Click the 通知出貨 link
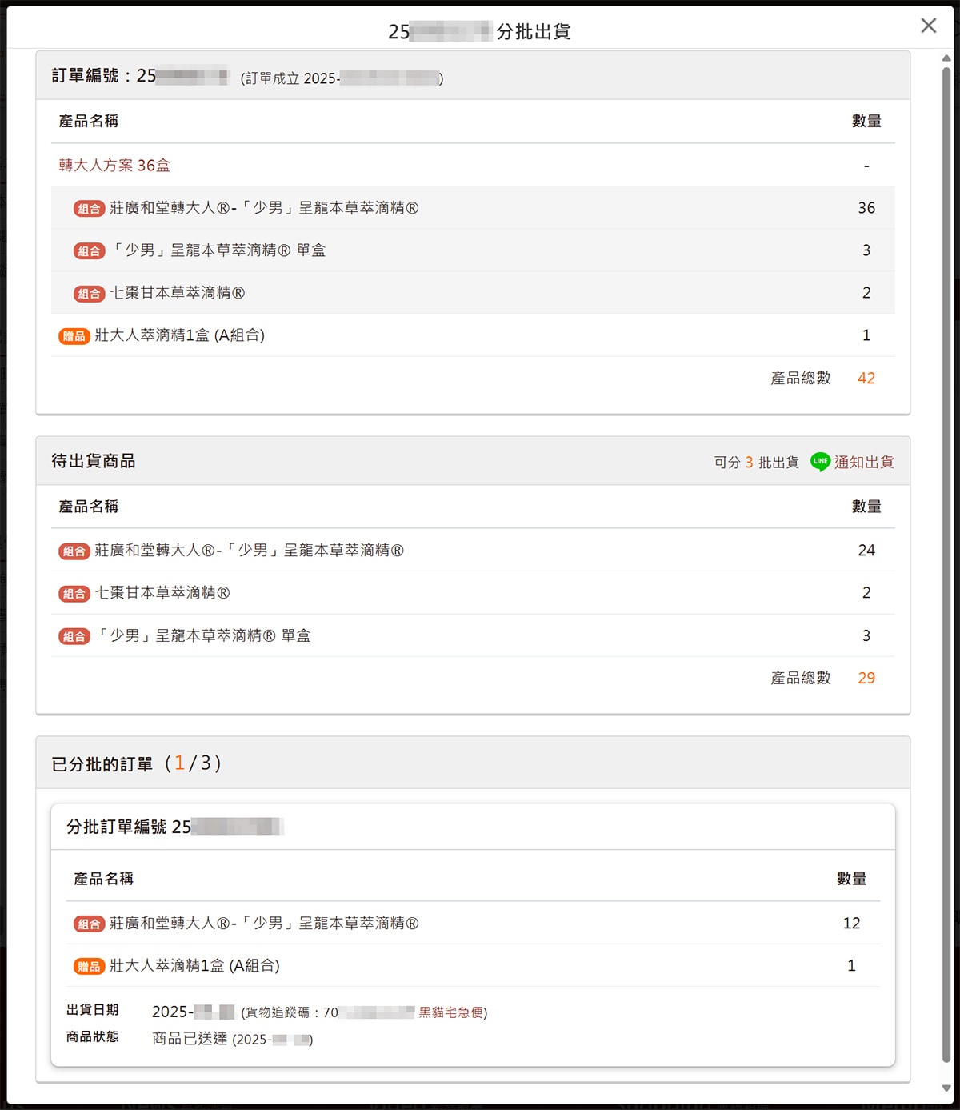The image size is (960, 1110). coord(864,462)
